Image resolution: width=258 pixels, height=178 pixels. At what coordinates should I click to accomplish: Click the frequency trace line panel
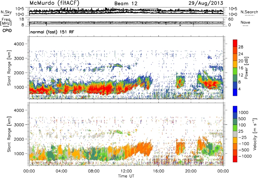click(126, 22)
